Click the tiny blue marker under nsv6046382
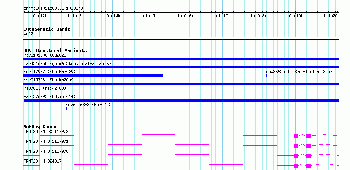This screenshot has width=350, height=170. tap(66, 109)
